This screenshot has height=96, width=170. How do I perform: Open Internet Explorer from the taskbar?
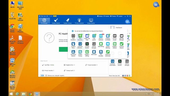click(17, 94)
